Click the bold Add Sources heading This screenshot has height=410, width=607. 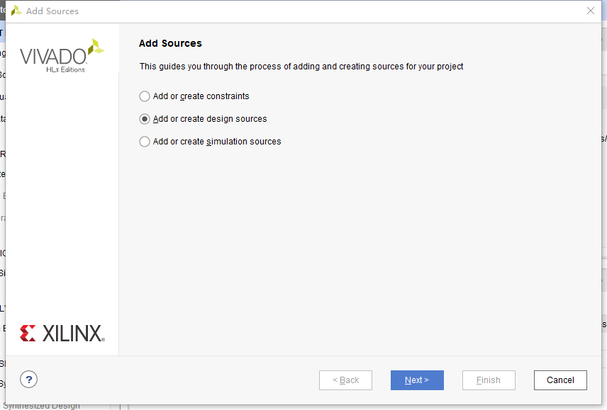tap(170, 43)
